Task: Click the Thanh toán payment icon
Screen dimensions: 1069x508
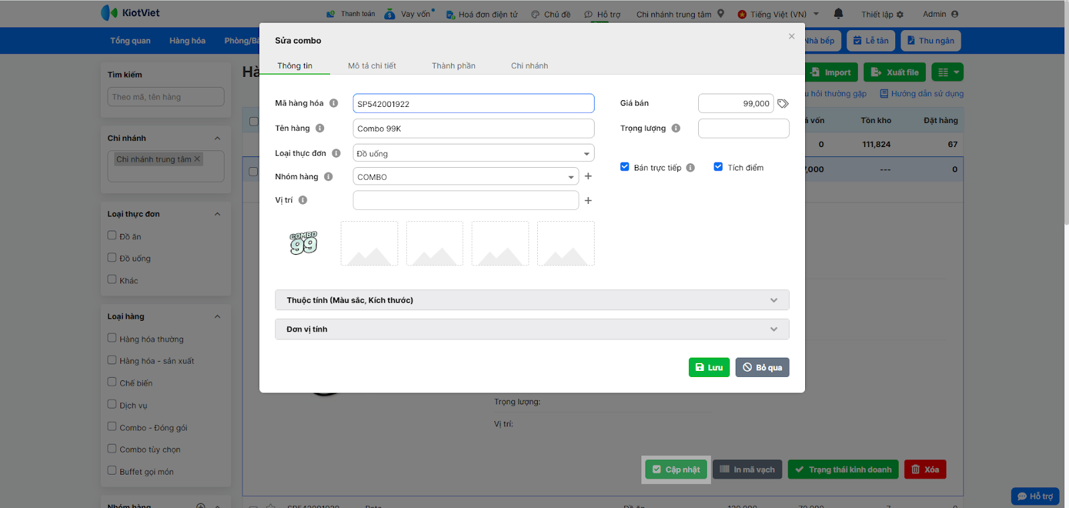Action: pyautogui.click(x=331, y=14)
